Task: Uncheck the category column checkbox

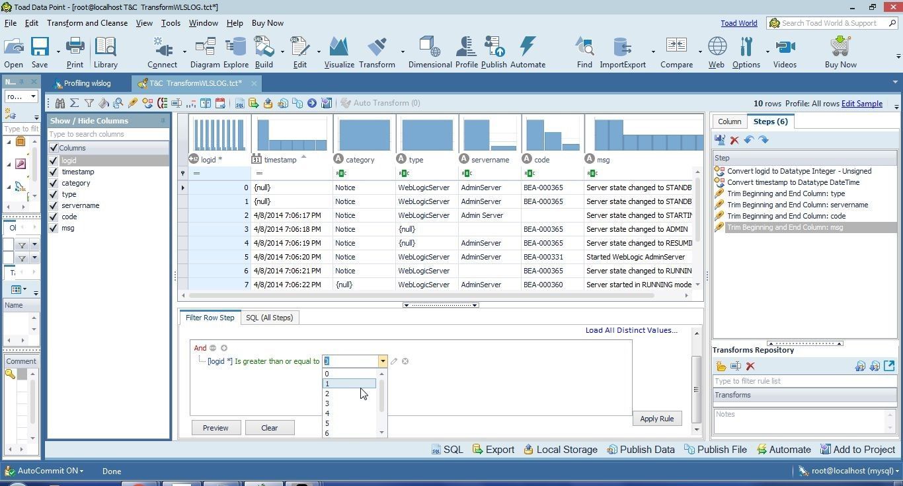Action: (x=54, y=183)
